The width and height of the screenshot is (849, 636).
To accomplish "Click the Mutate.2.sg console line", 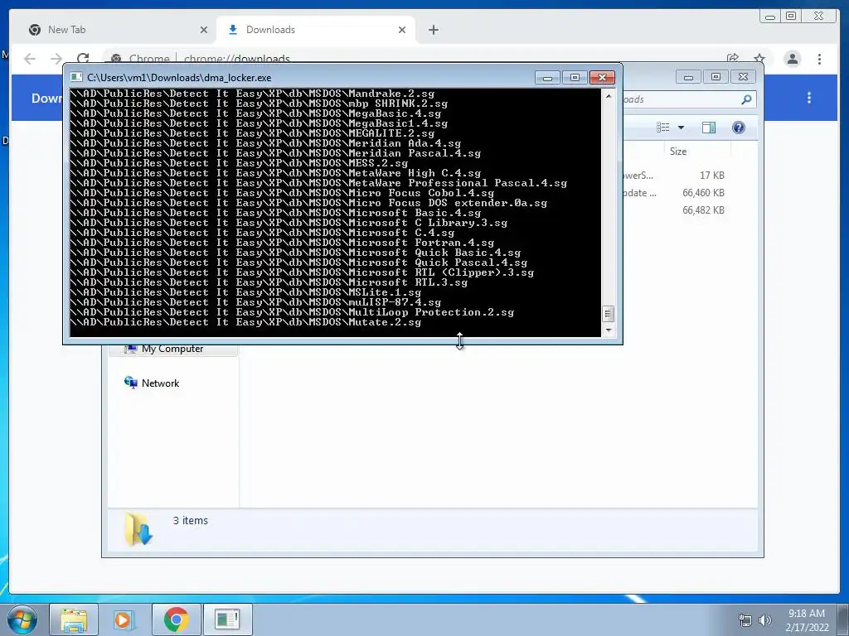I will (x=245, y=322).
